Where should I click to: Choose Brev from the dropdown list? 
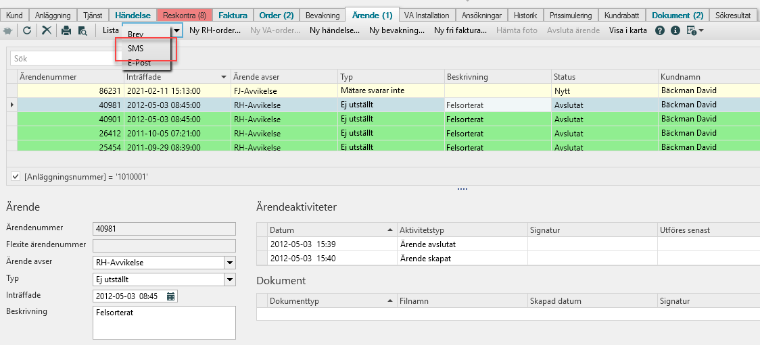point(135,34)
